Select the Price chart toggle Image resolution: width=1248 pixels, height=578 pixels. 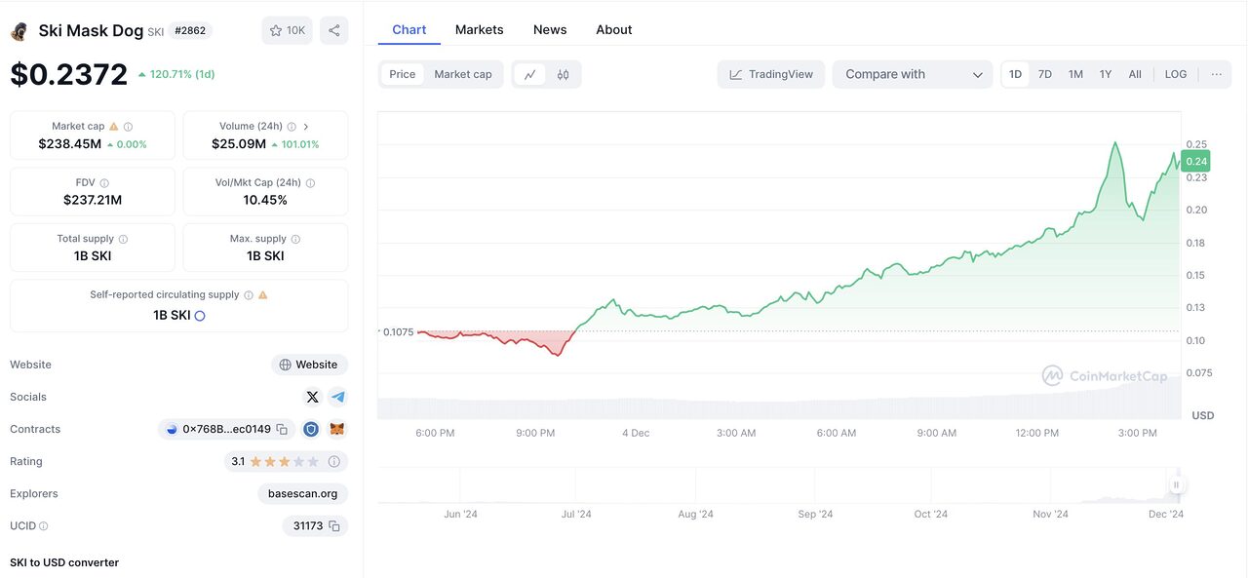point(403,74)
